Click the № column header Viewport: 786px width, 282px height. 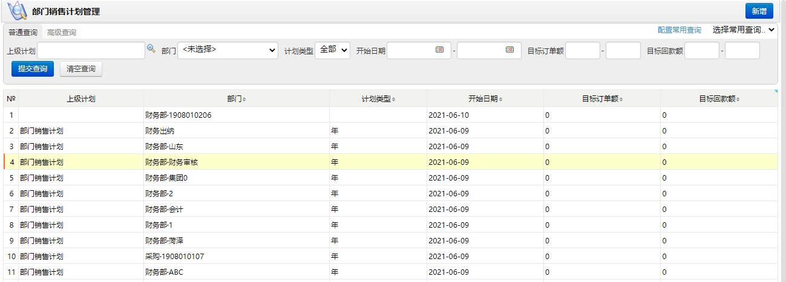11,99
